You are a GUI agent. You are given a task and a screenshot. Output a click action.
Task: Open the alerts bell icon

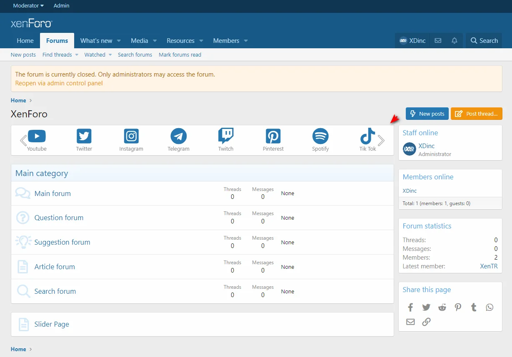[x=455, y=41]
